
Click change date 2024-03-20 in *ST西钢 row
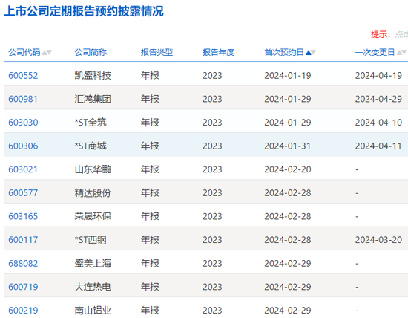pos(378,240)
